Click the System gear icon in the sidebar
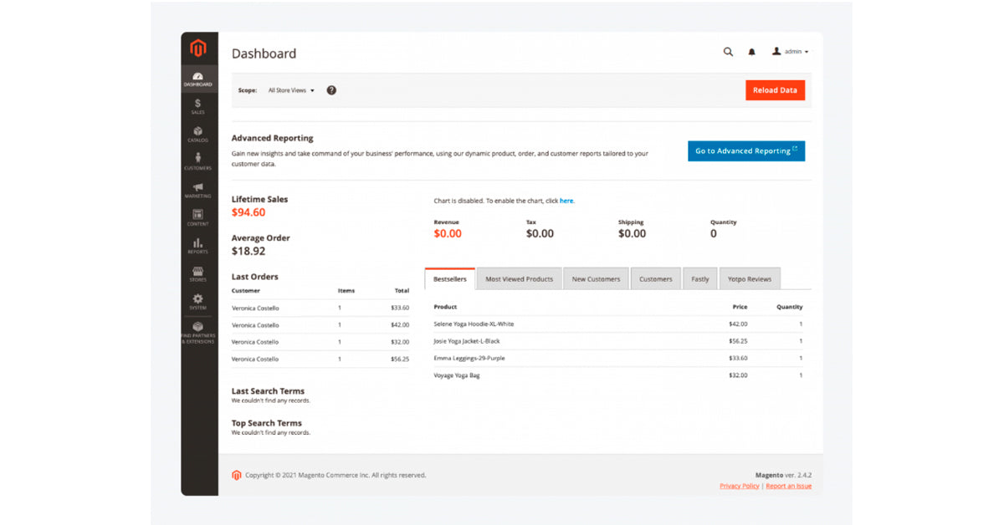This screenshot has height=525, width=1004. [x=197, y=301]
